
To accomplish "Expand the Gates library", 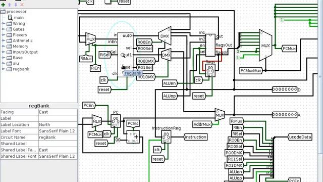I will [4, 29].
